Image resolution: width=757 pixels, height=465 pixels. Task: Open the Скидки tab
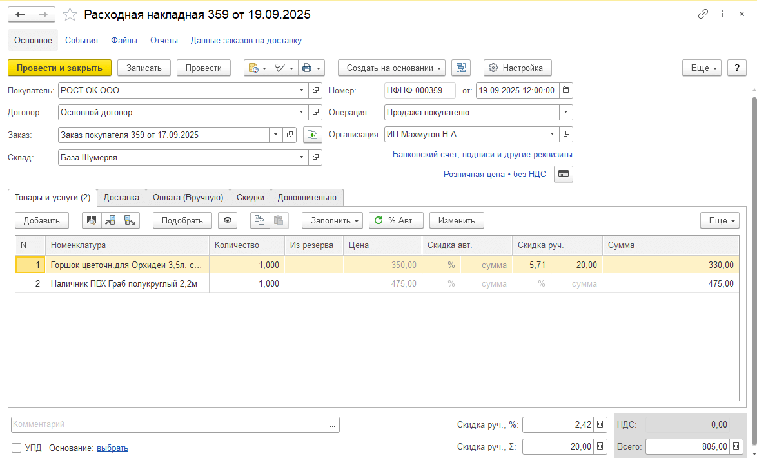click(250, 197)
